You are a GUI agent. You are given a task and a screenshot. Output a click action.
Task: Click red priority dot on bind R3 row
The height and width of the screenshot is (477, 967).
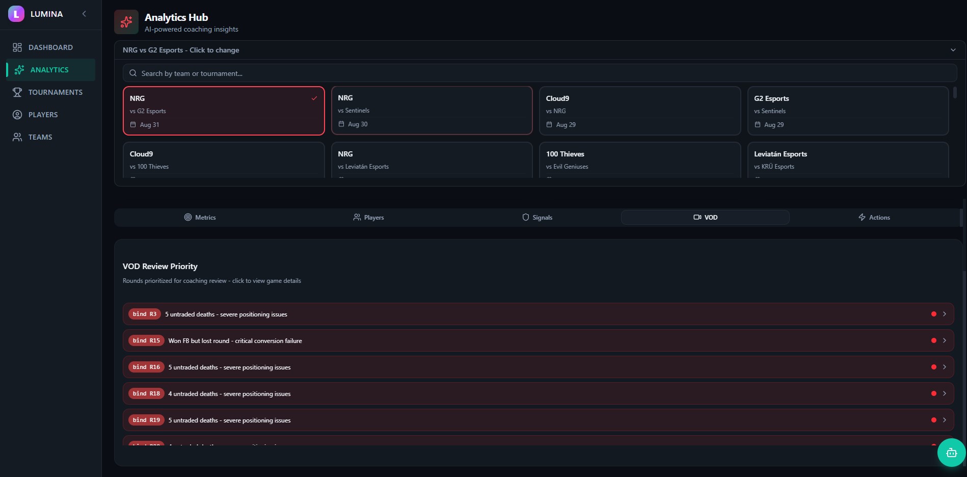[x=934, y=314]
